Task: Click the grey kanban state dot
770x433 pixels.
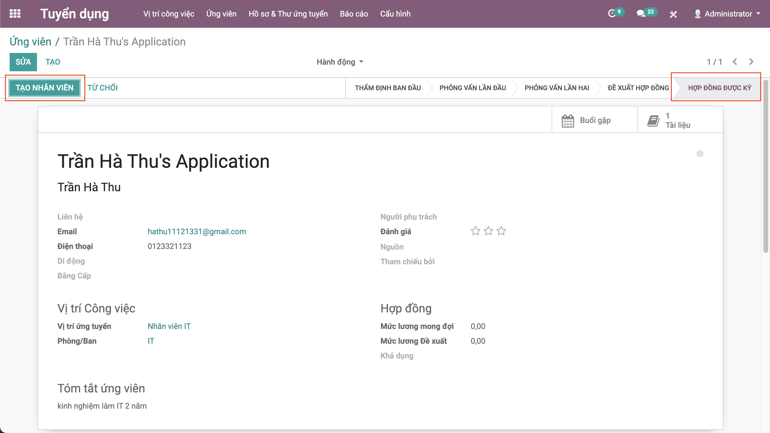Action: tap(700, 154)
